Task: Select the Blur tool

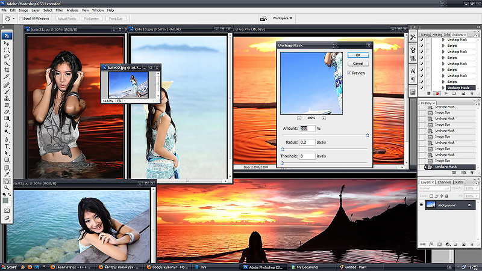Action: point(7,125)
